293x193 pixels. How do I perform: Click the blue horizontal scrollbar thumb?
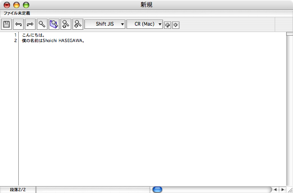pyautogui.click(x=157, y=190)
